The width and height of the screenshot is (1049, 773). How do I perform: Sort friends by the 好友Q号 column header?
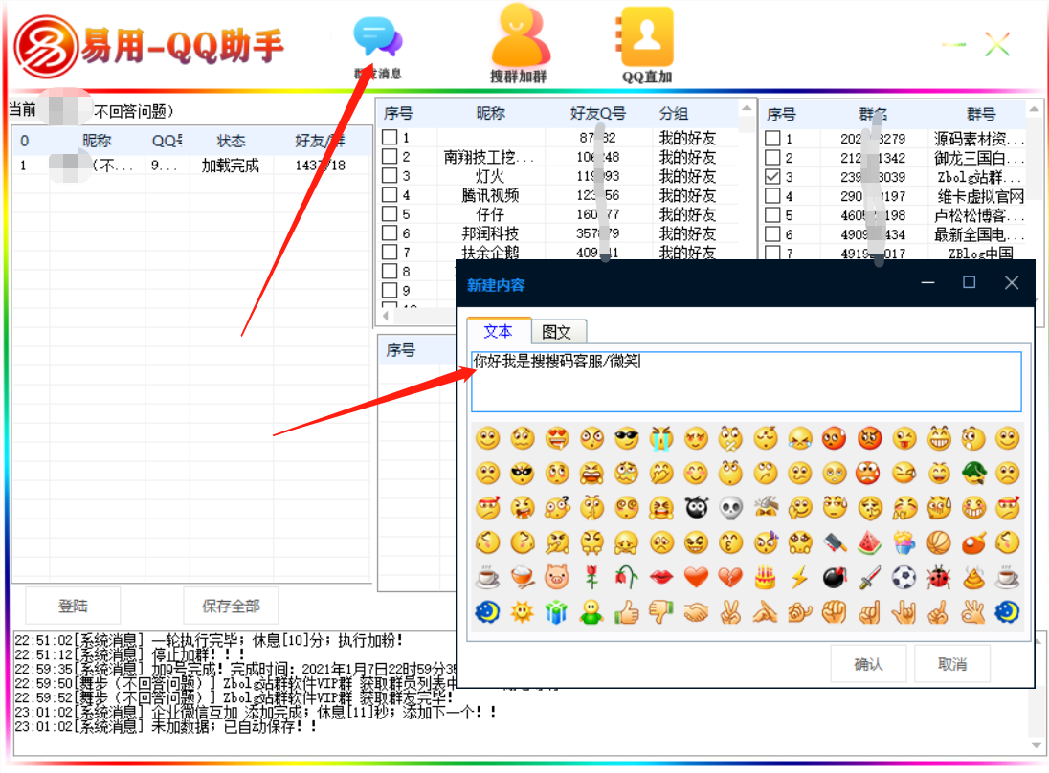coord(598,114)
